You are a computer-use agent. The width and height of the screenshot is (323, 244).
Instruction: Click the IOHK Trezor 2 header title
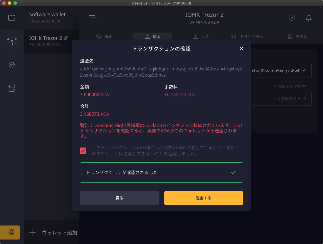[x=204, y=15]
